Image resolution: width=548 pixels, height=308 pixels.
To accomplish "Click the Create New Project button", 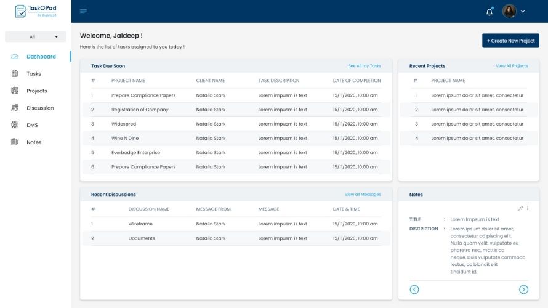I will coord(510,41).
